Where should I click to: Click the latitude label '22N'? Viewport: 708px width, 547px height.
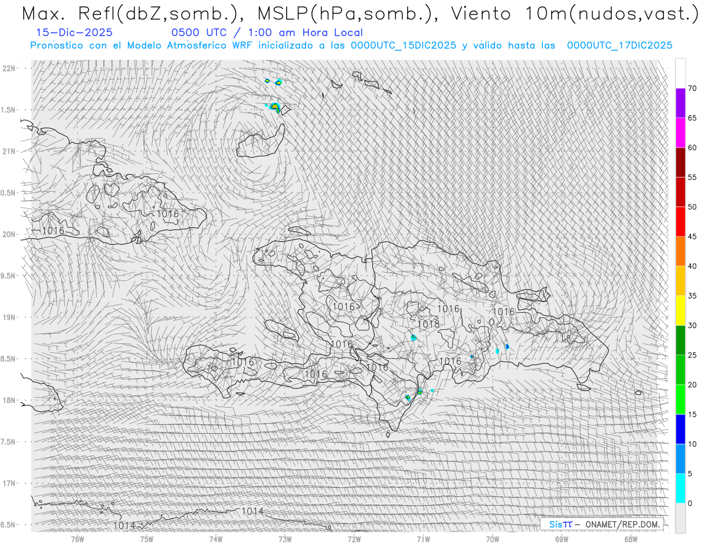9,68
